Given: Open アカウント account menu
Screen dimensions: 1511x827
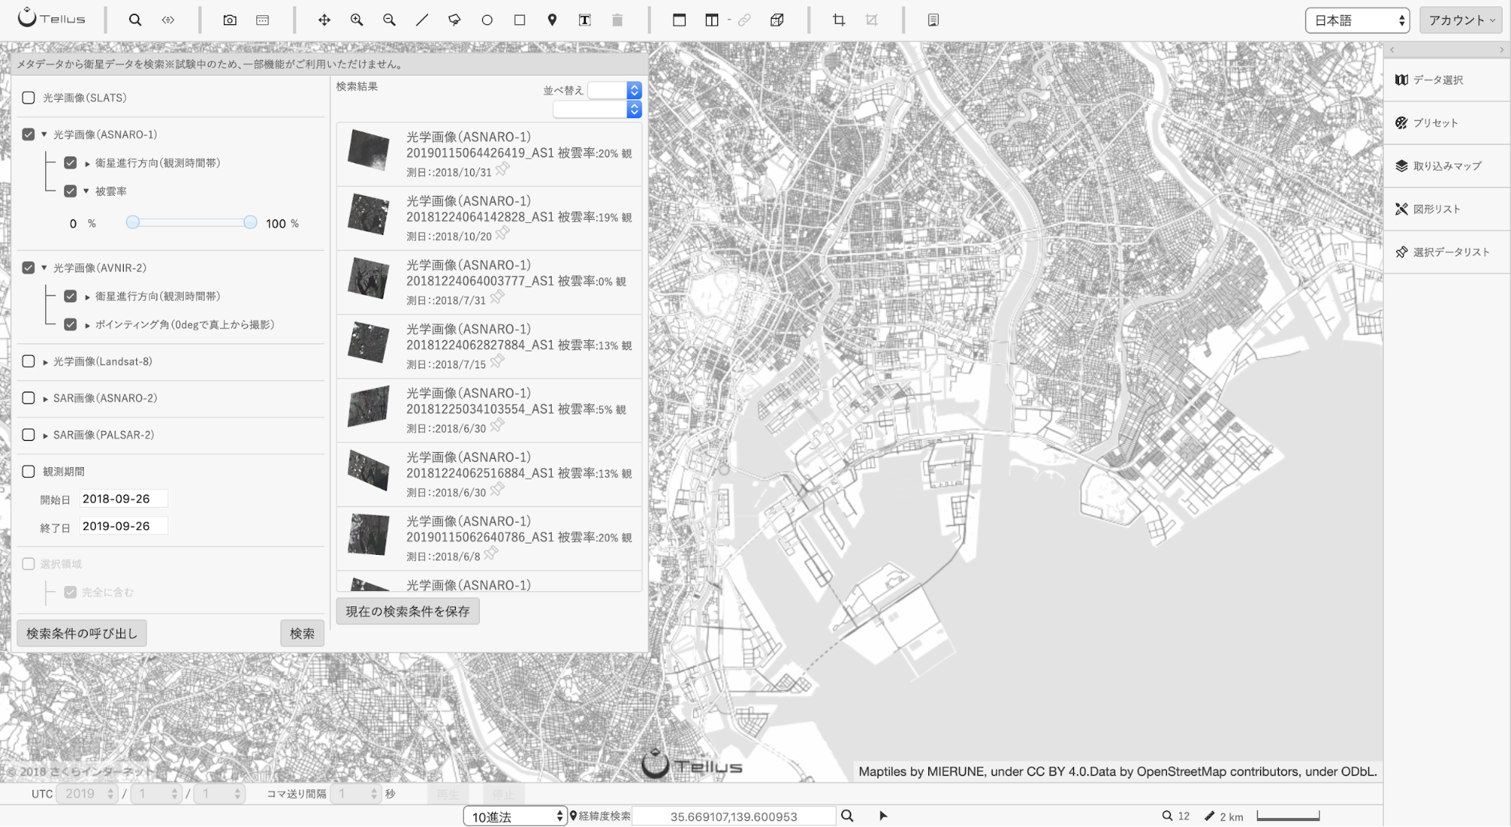Looking at the screenshot, I should pyautogui.click(x=1461, y=20).
